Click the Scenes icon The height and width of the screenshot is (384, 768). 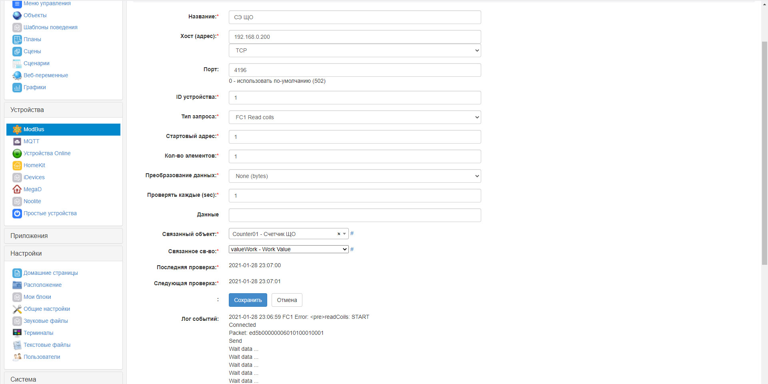tap(17, 52)
